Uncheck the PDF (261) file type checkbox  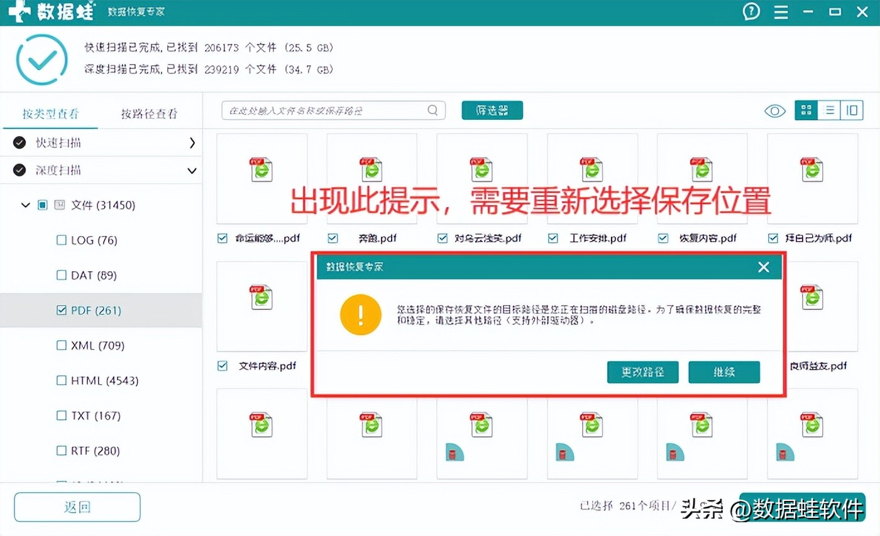pos(61,310)
